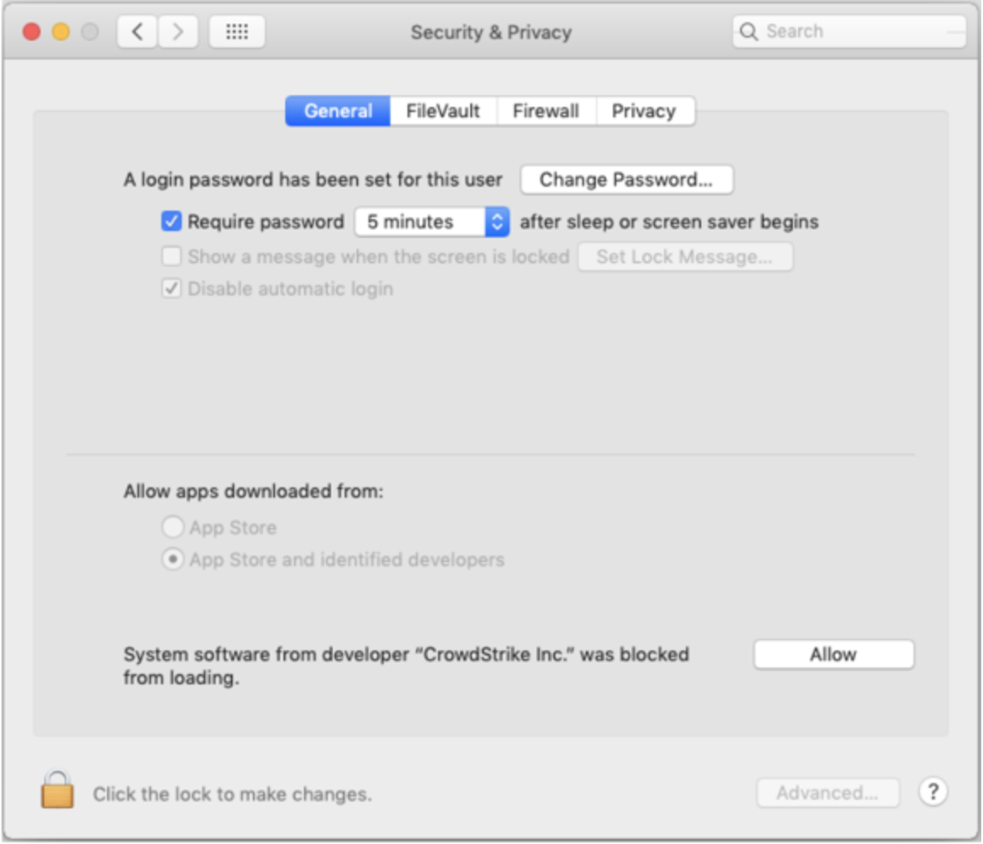This screenshot has width=983, height=844.
Task: Toggle Disable automatic login checkbox
Action: point(172,289)
